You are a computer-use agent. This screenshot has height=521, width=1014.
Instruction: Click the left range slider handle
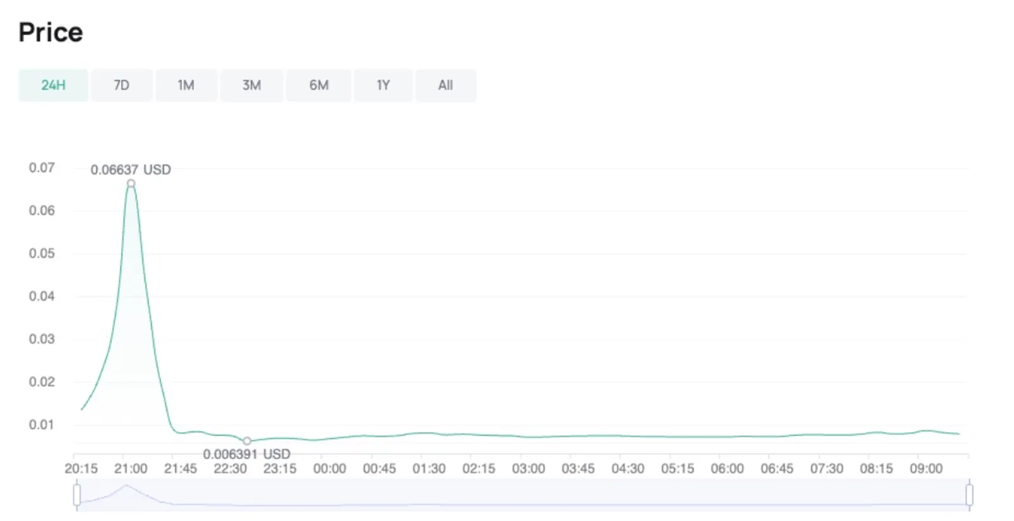tap(77, 494)
